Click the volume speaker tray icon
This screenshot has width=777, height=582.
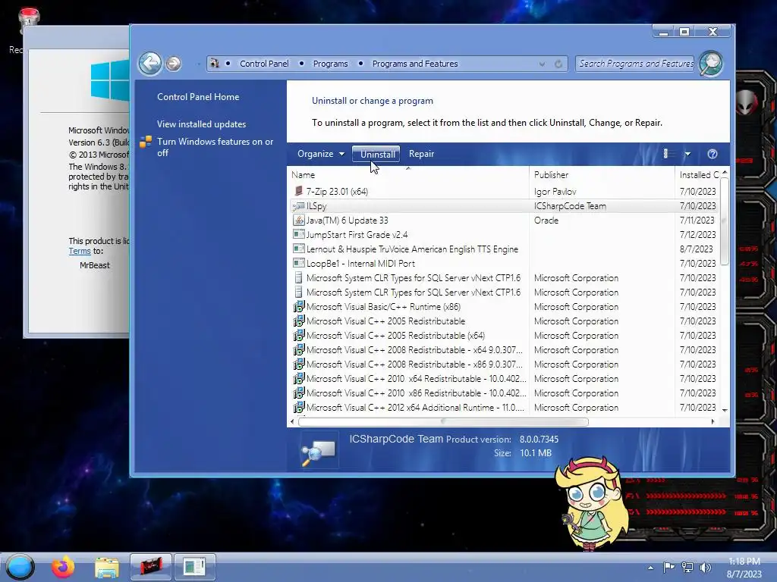tap(705, 567)
